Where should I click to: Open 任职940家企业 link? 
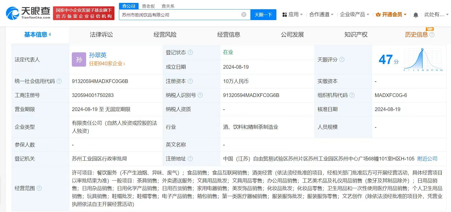coord(107,64)
